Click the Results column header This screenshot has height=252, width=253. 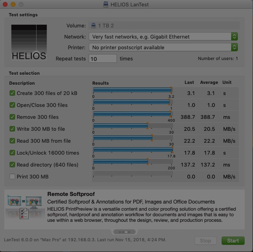[x=100, y=83]
